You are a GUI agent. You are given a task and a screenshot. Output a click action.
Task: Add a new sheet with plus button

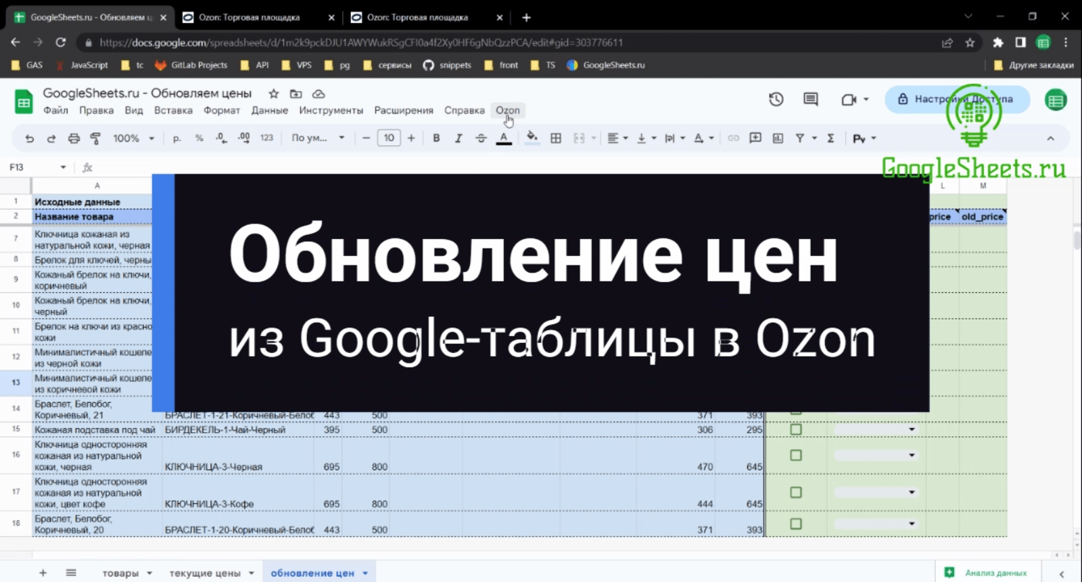pos(43,573)
